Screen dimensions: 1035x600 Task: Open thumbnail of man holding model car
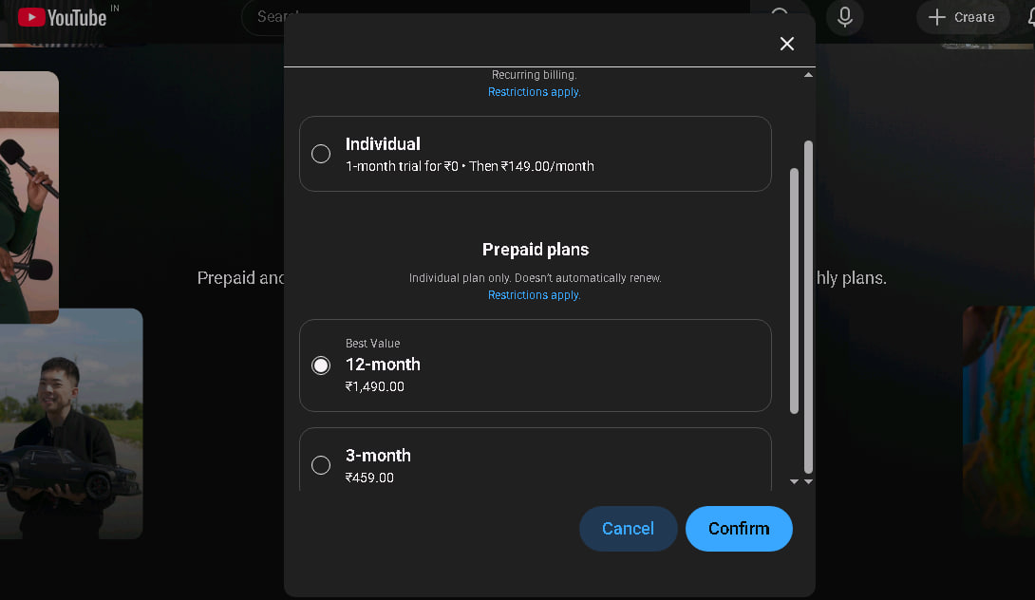[71, 422]
